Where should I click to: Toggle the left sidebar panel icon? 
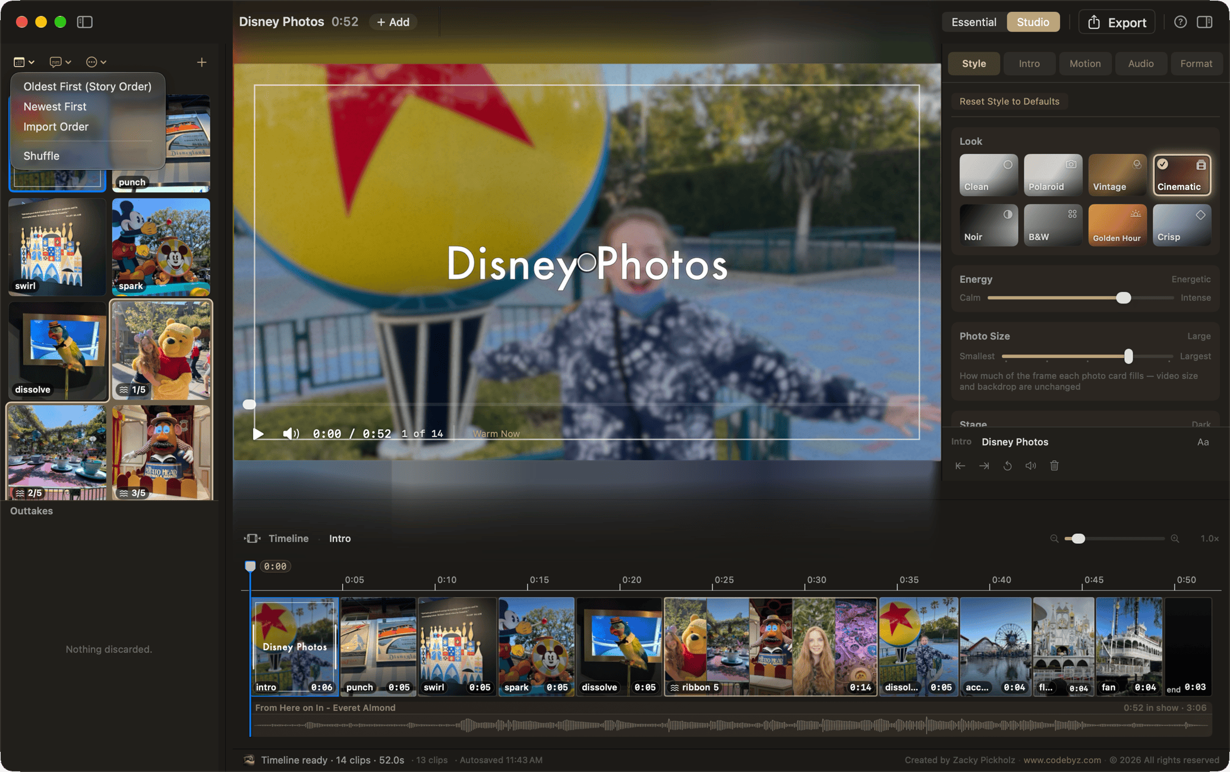click(x=84, y=22)
